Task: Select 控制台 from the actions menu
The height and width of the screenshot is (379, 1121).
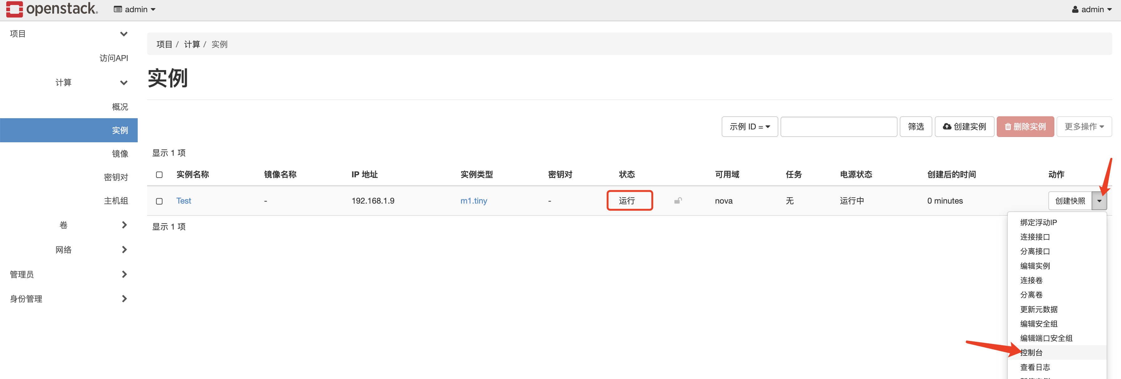Action: (1031, 352)
